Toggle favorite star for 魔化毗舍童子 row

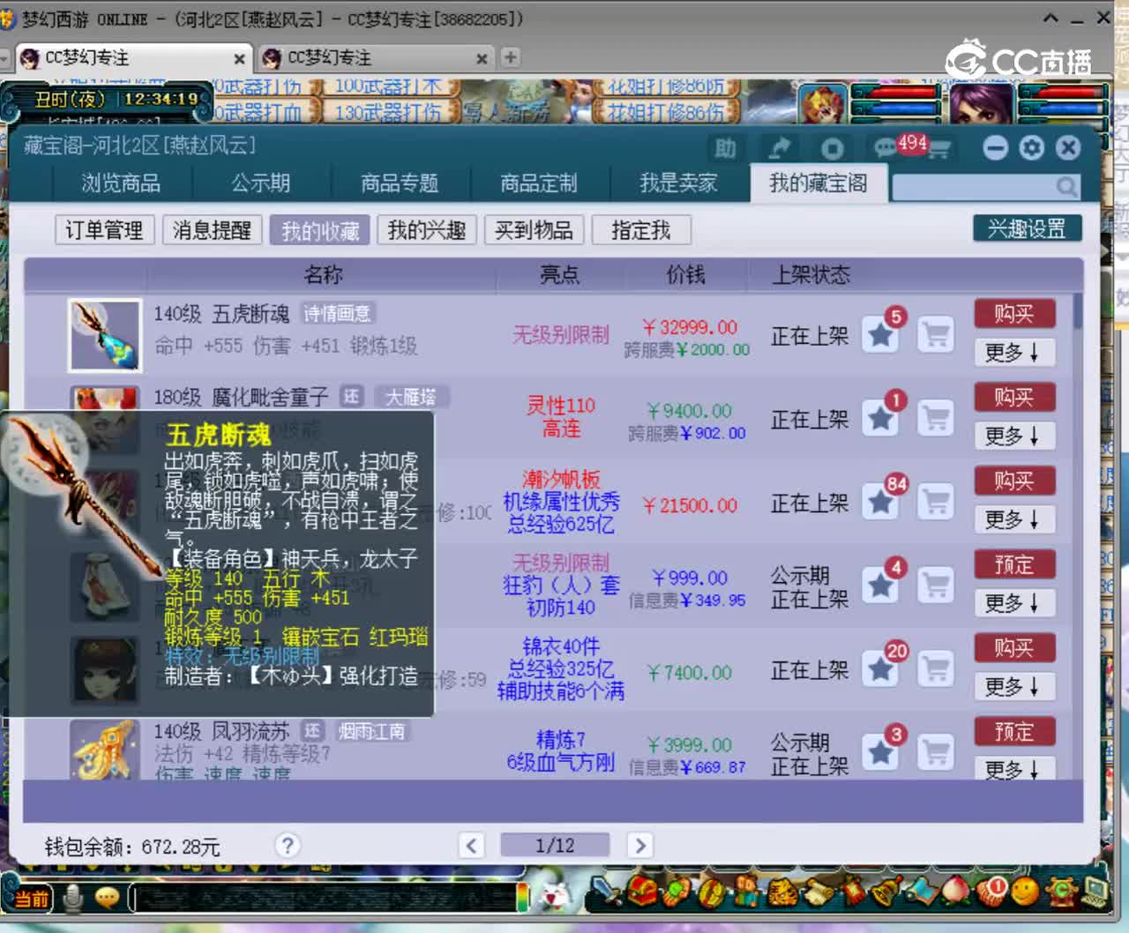(x=880, y=418)
